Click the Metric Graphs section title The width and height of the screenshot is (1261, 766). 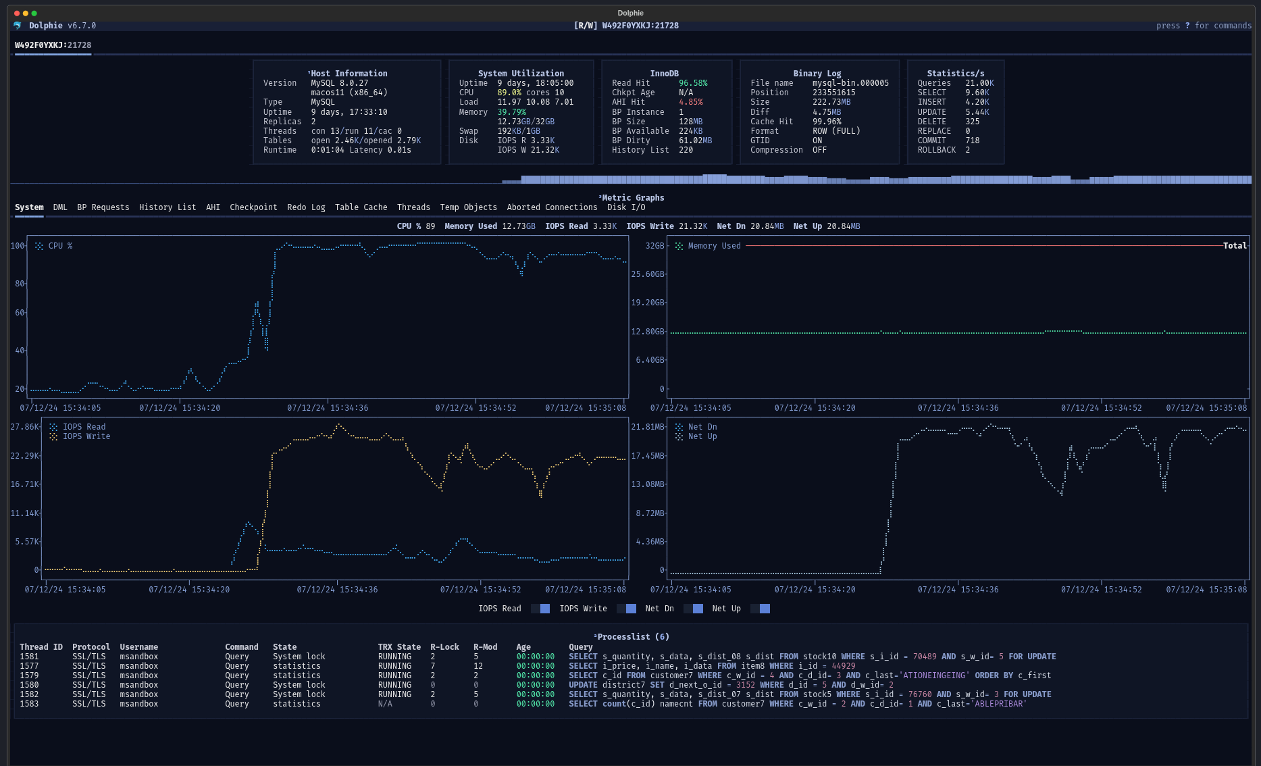tap(633, 198)
